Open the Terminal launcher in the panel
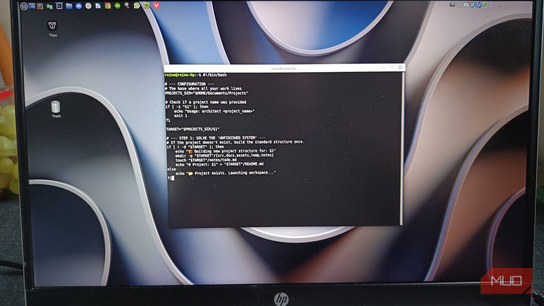The height and width of the screenshot is (306, 544). (59, 6)
